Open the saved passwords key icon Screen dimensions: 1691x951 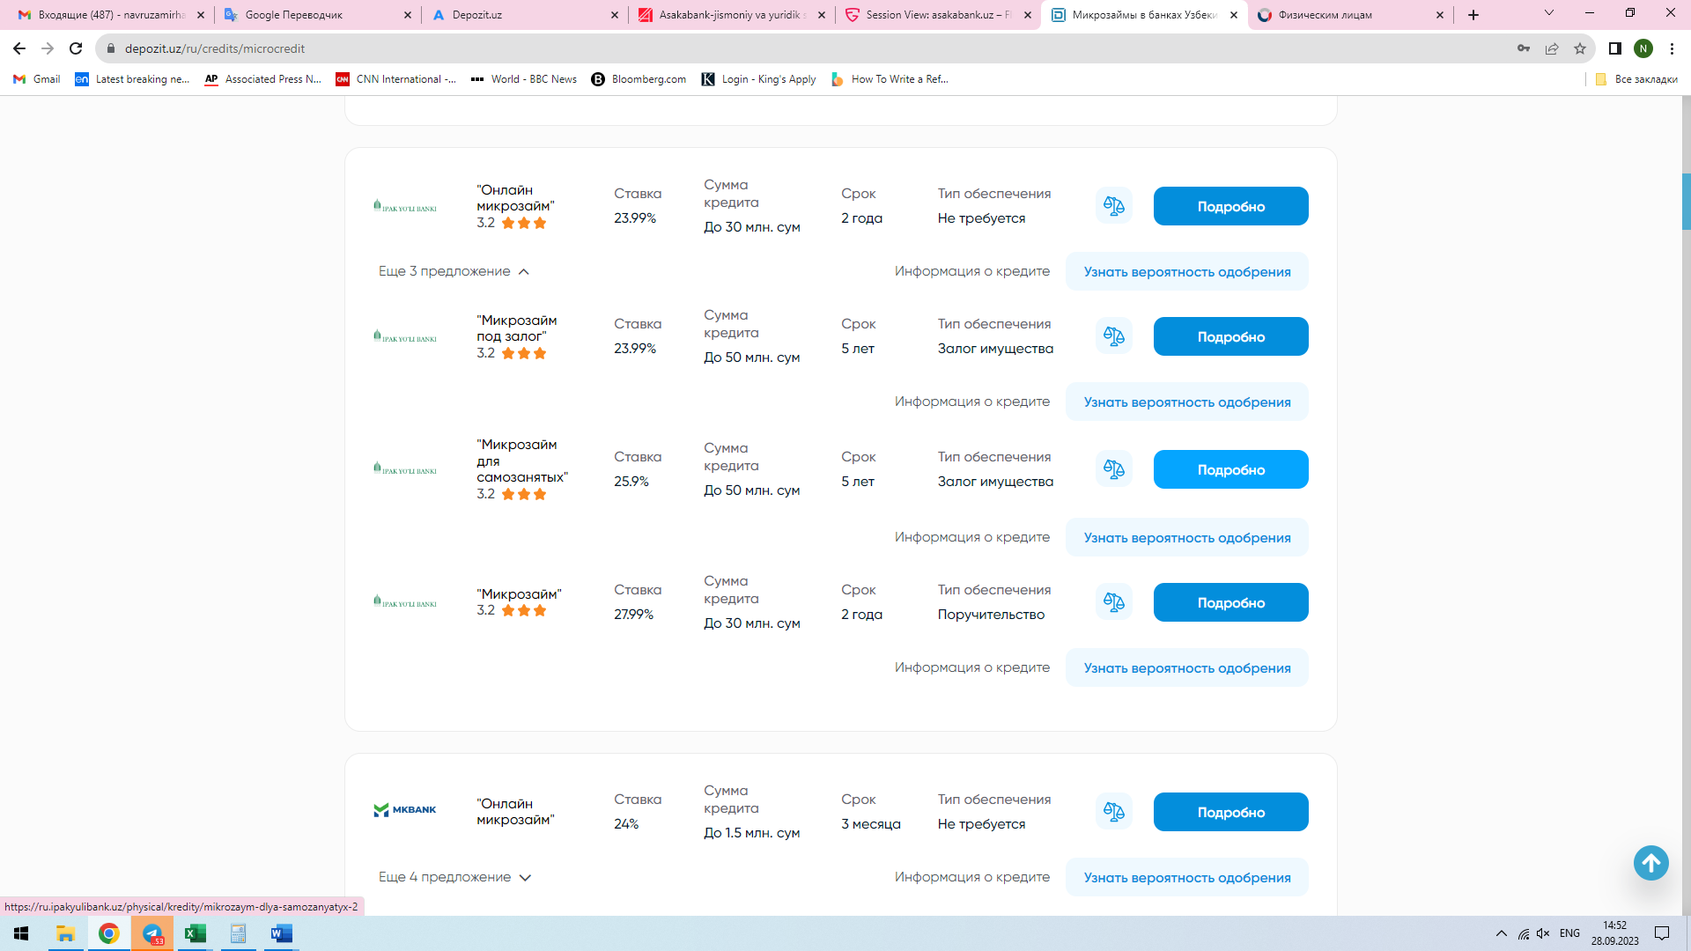coord(1524,48)
